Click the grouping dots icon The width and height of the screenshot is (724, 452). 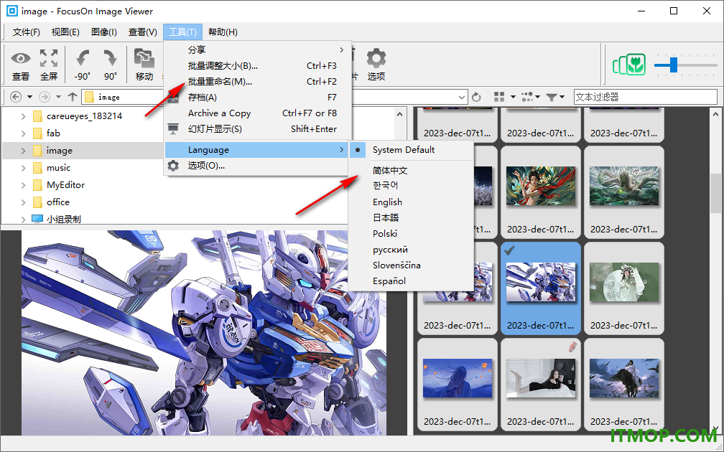tap(527, 97)
